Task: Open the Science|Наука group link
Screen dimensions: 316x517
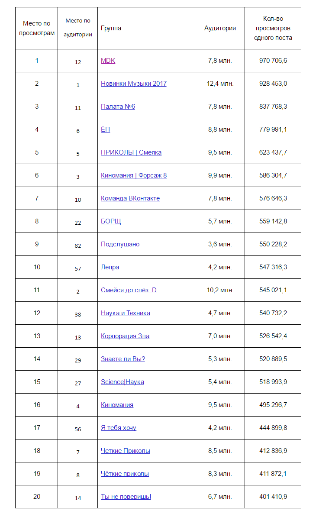Action: 123,382
